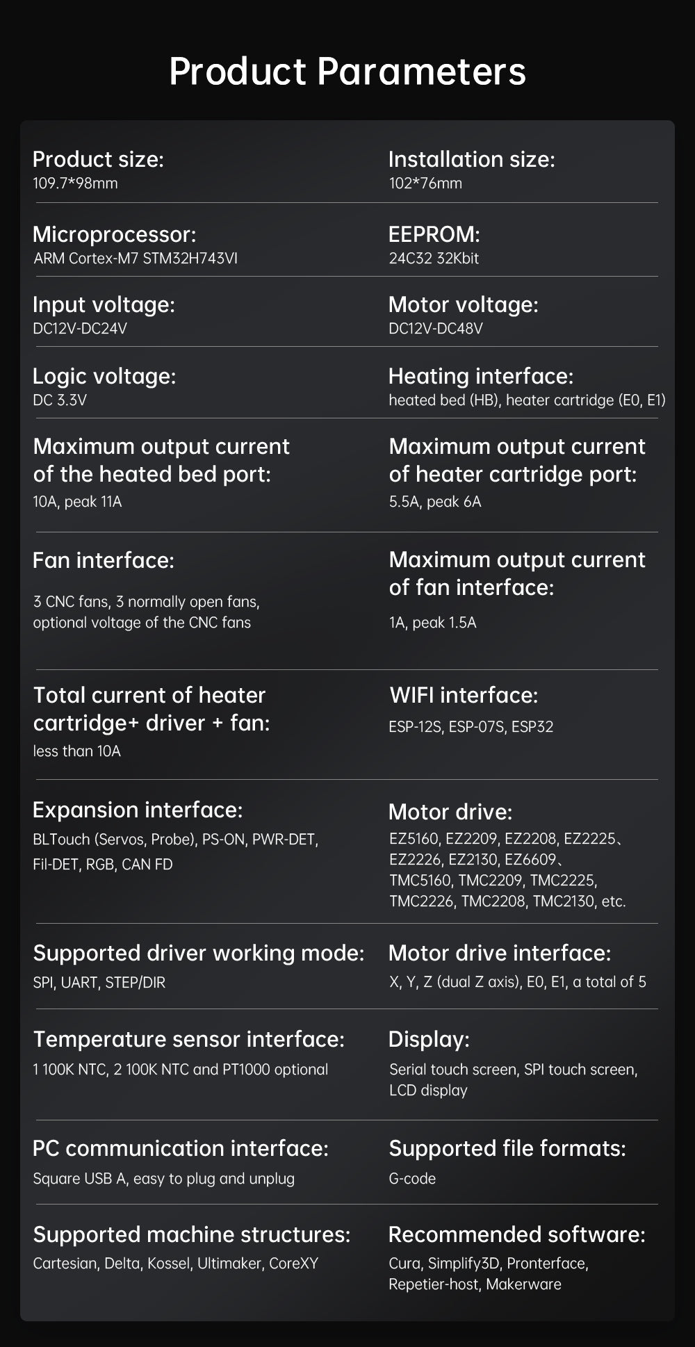Click the Fan interface heading
Viewport: 695px width, 1347px height.
(x=104, y=560)
